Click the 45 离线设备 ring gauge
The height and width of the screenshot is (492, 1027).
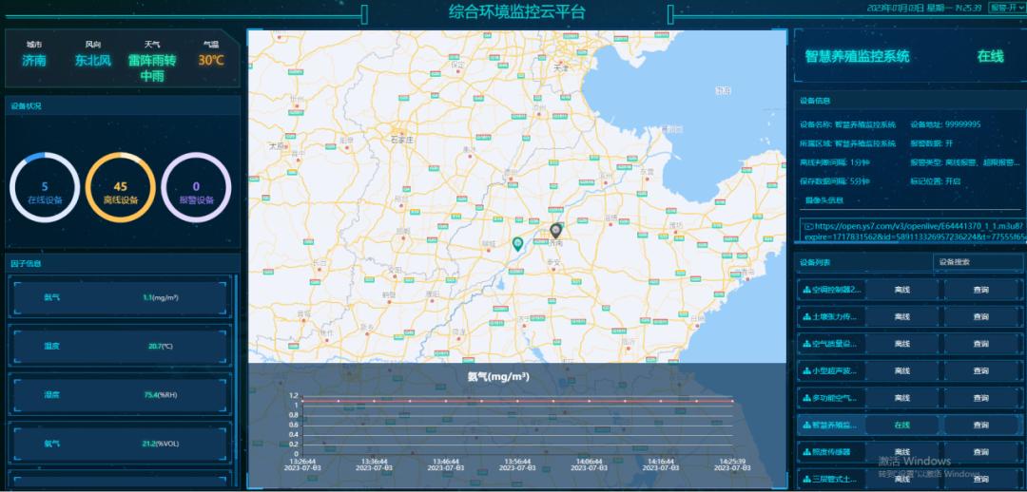[x=120, y=187]
